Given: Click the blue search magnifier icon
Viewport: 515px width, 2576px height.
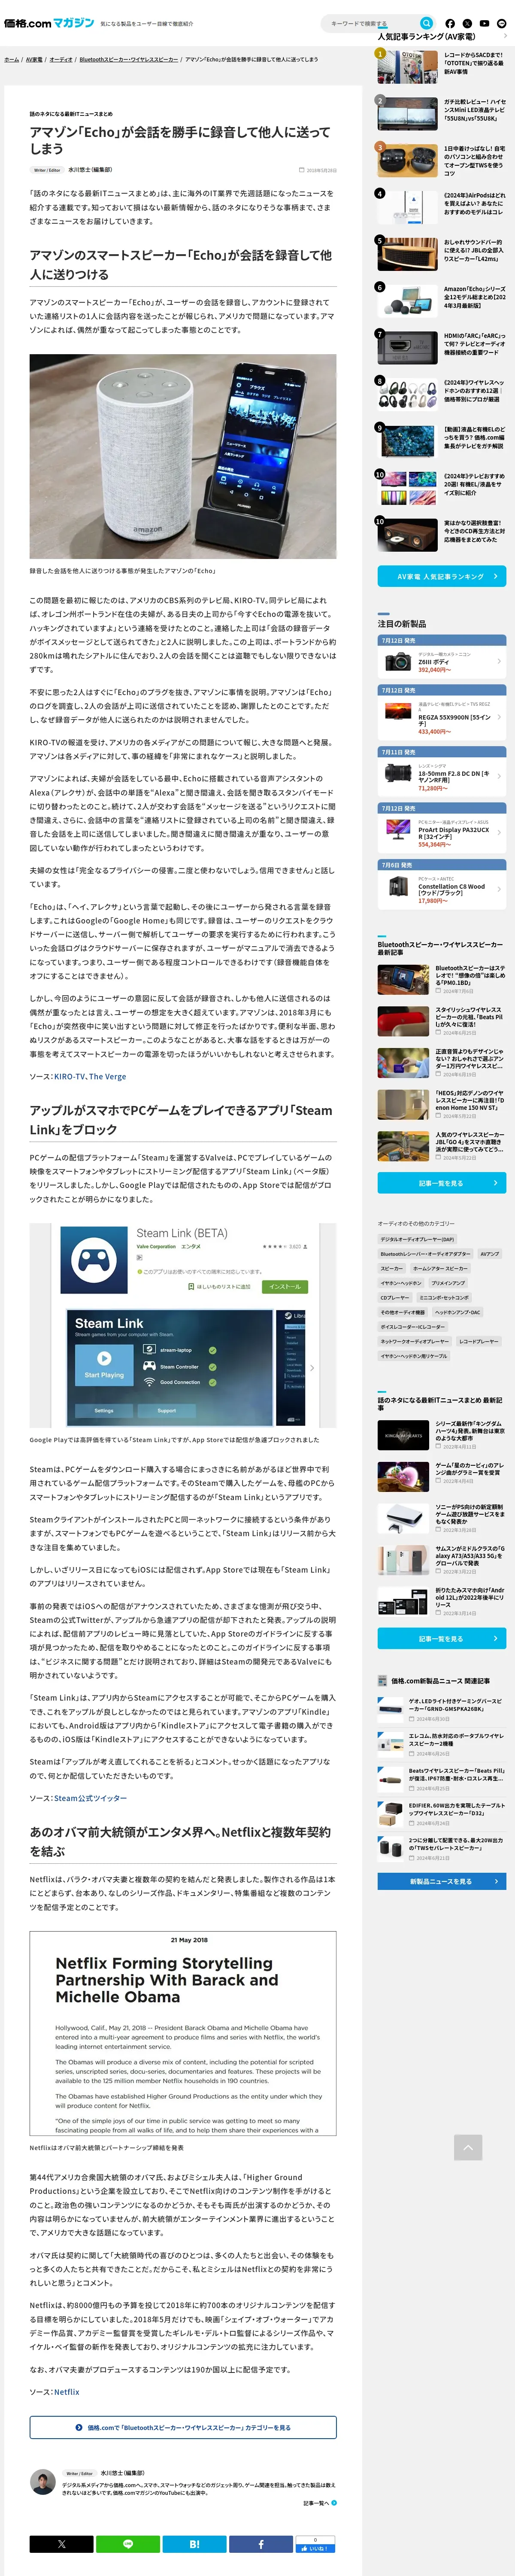Looking at the screenshot, I should [426, 23].
